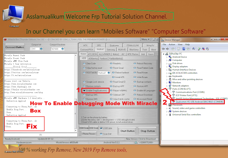Click the Device Manager back arrow icon
The width and height of the screenshot is (228, 158).
point(164,49)
